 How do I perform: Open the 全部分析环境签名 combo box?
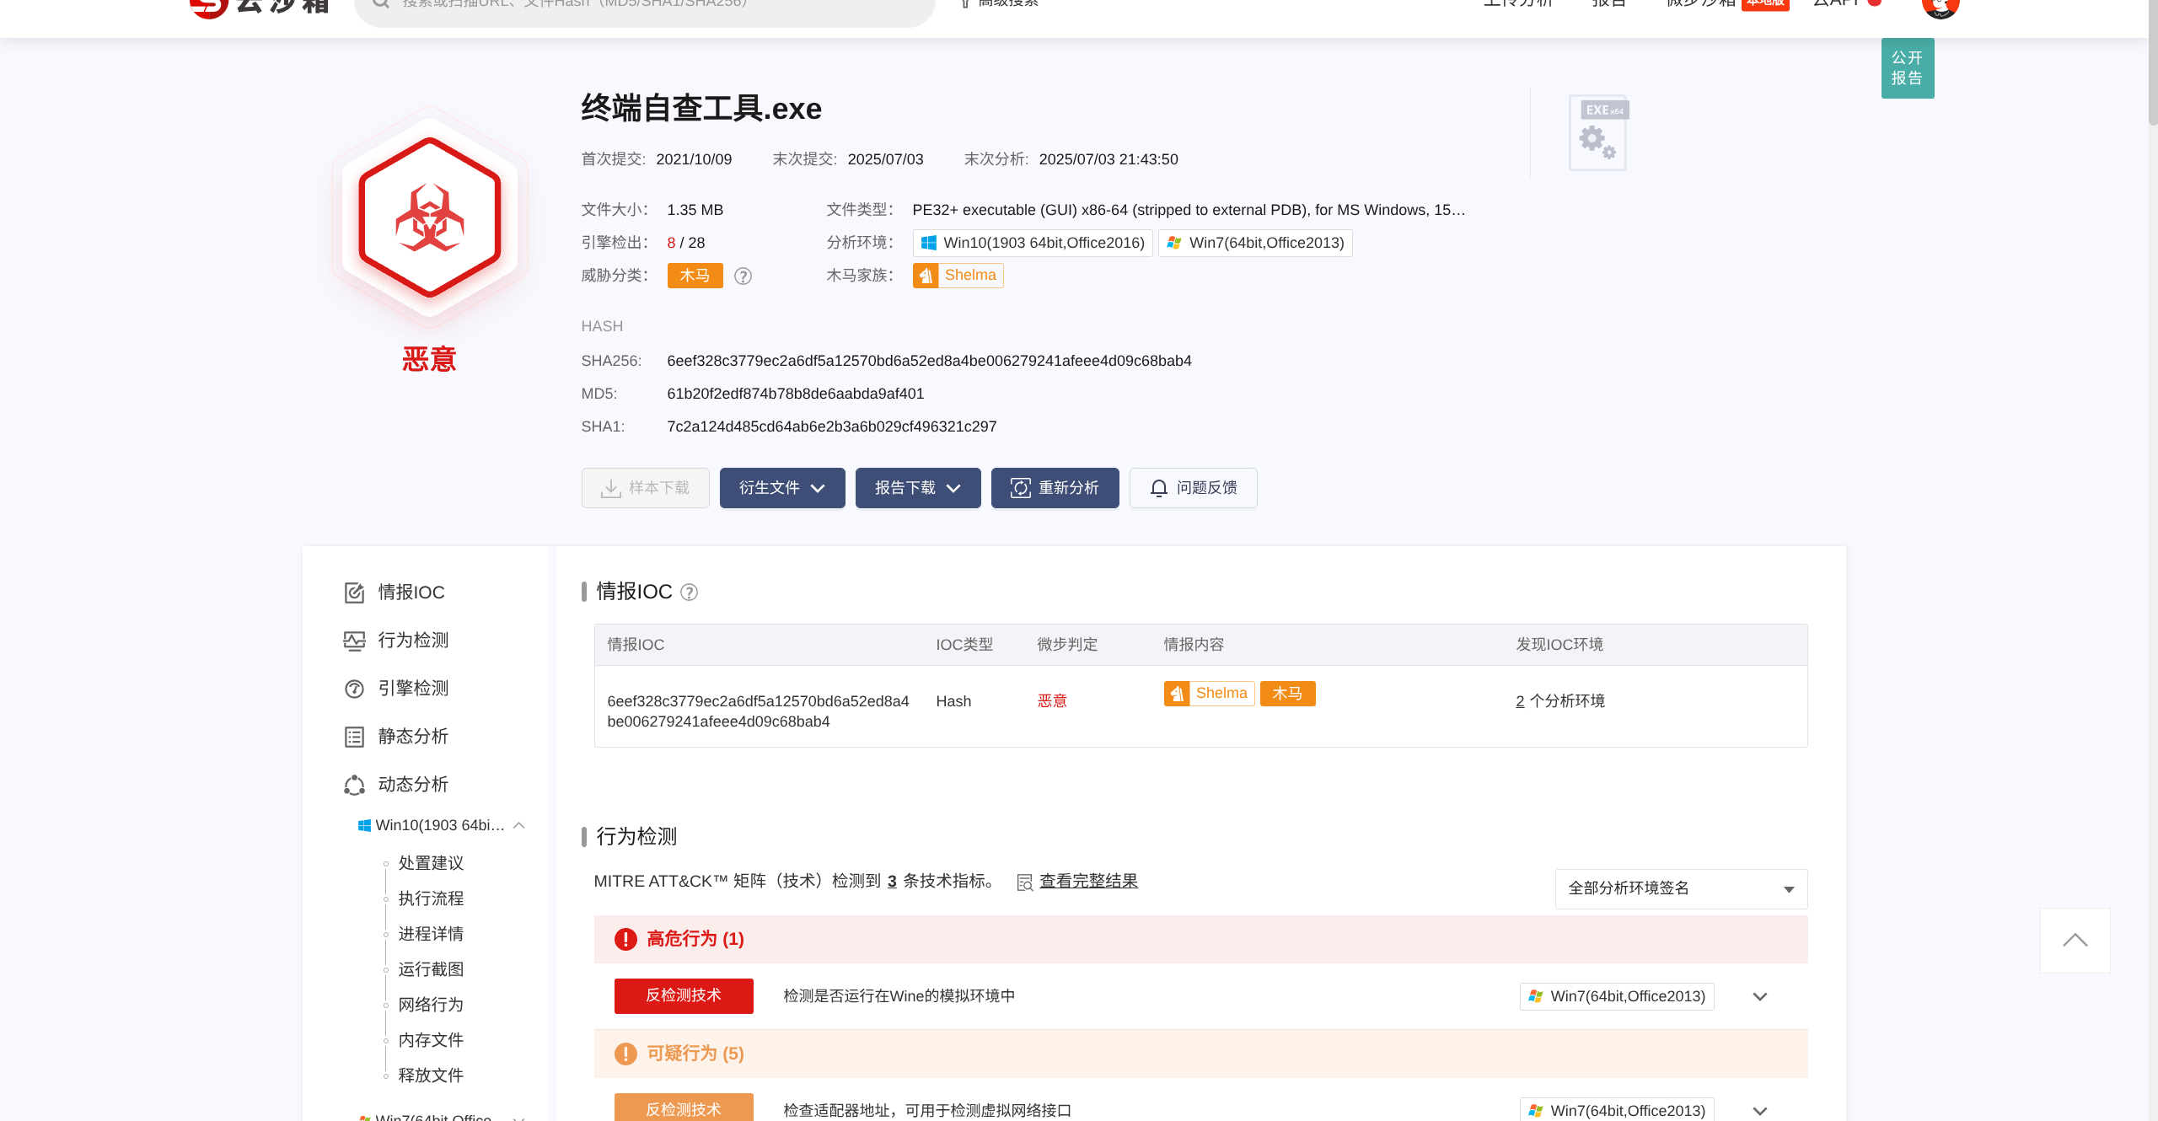pos(1680,888)
